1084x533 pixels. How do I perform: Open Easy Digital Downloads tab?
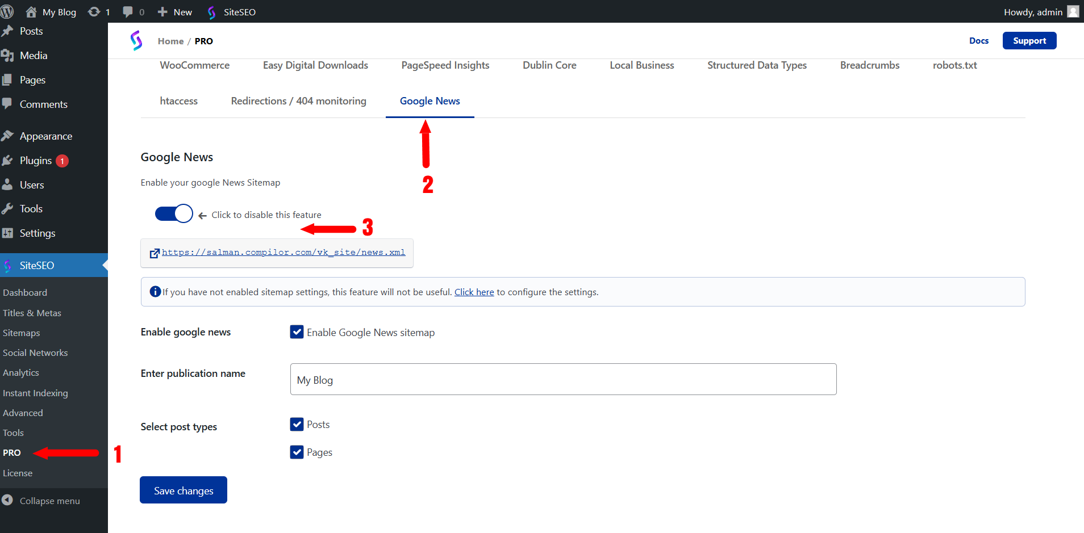(315, 65)
